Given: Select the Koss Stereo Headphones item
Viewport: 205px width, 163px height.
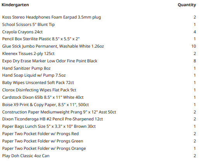Looking at the screenshot, I should point(52,17).
